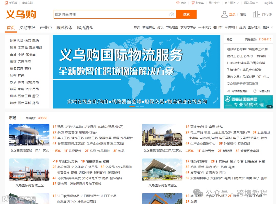This screenshot has height=204, width=276.
Task: Switch to the 首页 tab
Action: (11, 28)
